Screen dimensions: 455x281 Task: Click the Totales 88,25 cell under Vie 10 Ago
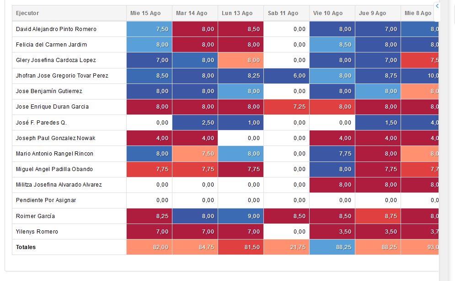pos(332,247)
